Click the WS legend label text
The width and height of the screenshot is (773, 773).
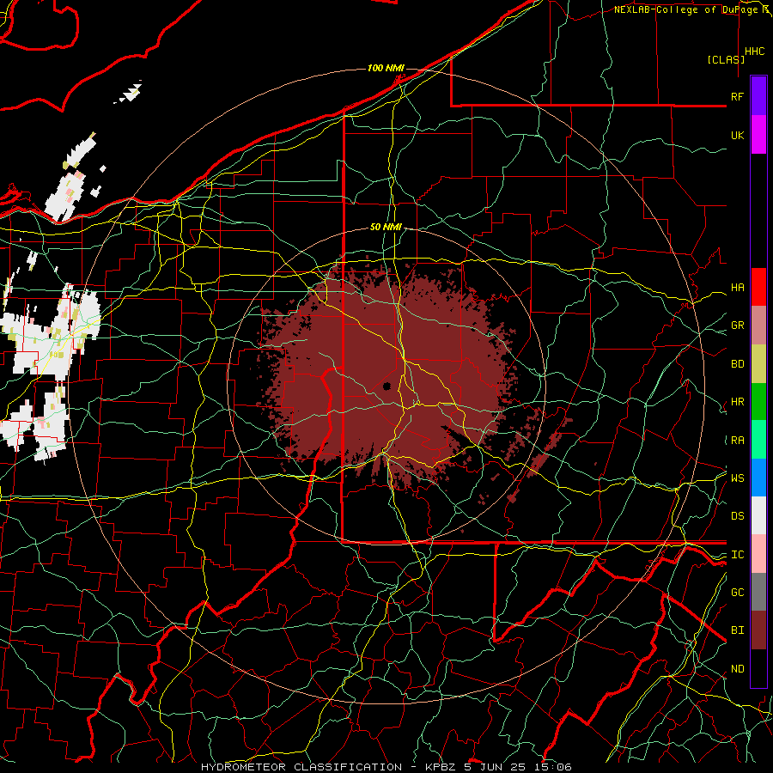pyautogui.click(x=737, y=478)
